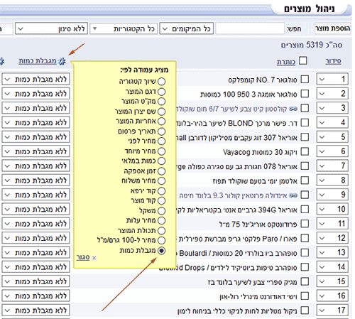Check the סופהרב ביו בולרדי product checkbox

pos(305,253)
